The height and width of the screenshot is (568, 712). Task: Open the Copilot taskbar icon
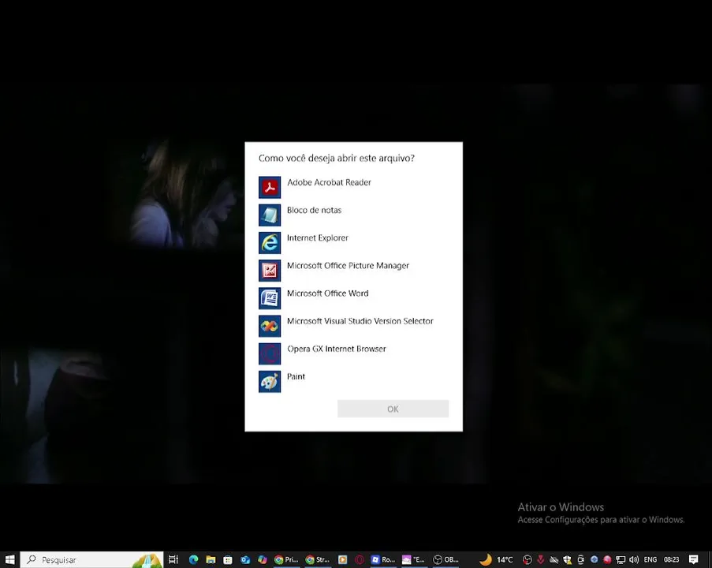pos(263,559)
